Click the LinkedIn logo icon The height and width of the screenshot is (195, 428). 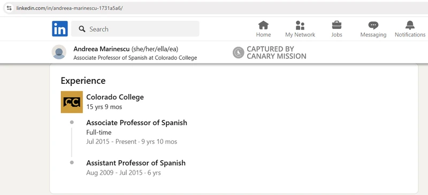pyautogui.click(x=60, y=29)
